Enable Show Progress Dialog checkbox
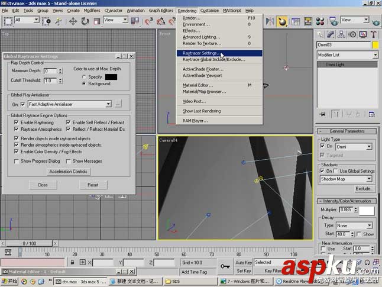This screenshot has height=287, width=382. coord(17,161)
